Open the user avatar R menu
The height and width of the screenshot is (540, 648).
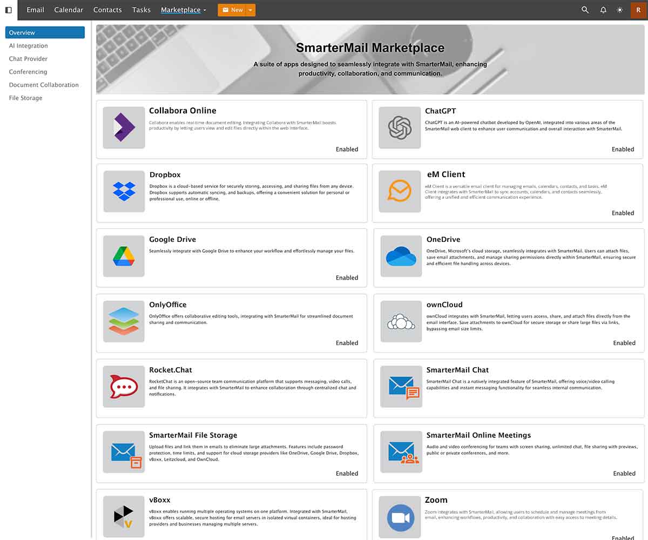pyautogui.click(x=639, y=10)
